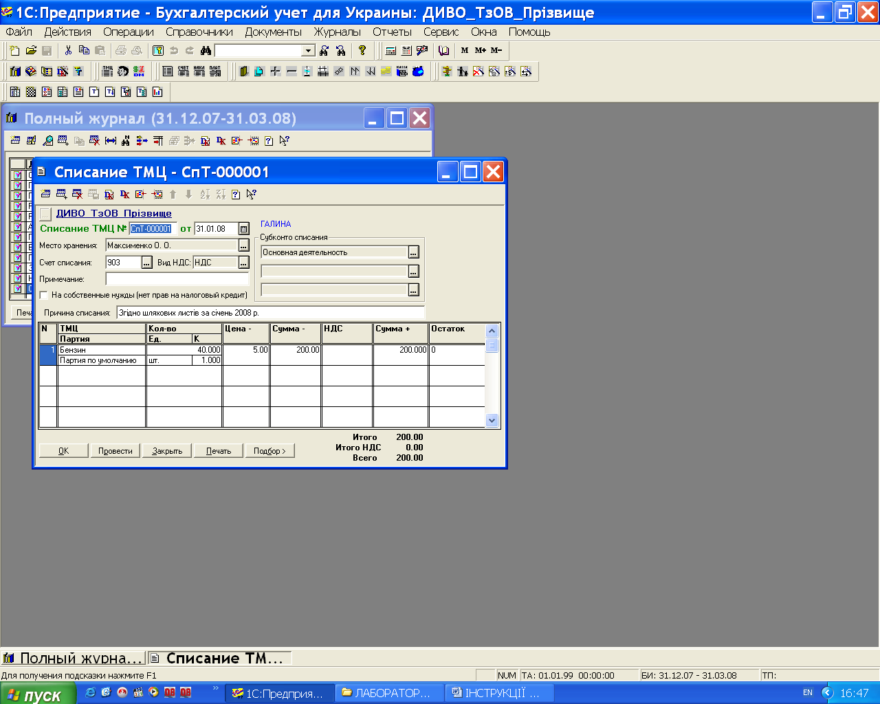Click the Copy icon in main toolbar
Image resolution: width=880 pixels, height=704 pixels.
[x=84, y=50]
